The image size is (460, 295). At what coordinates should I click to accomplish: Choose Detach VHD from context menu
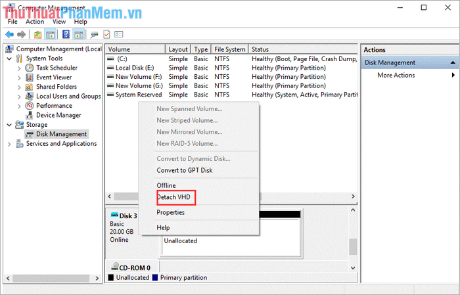[x=200, y=197]
